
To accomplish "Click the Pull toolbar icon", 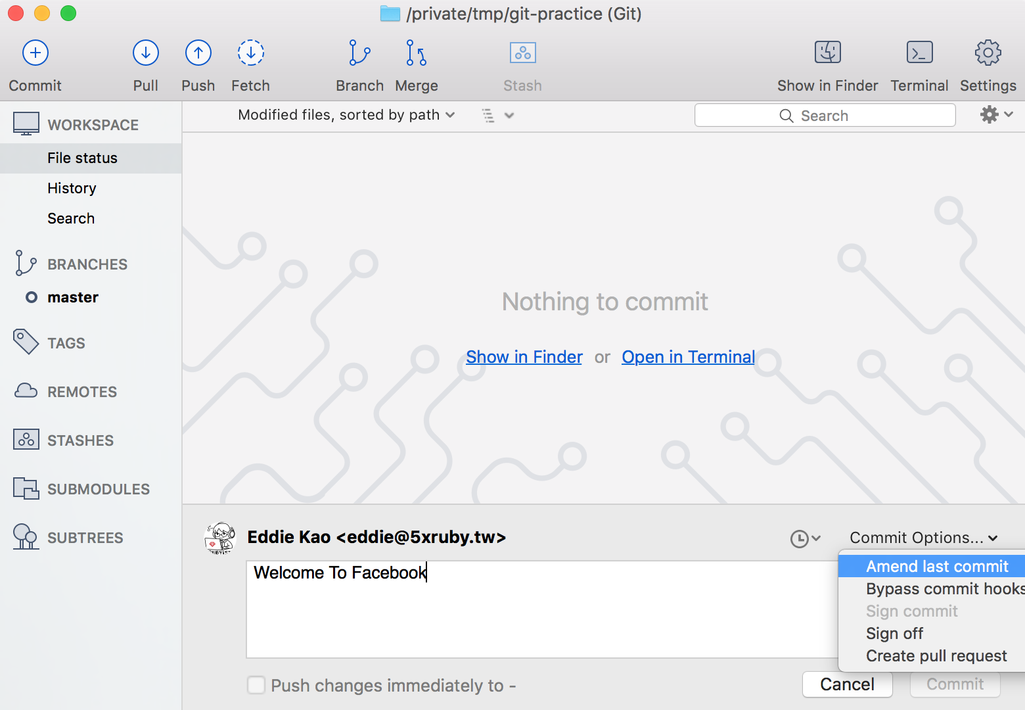I will pyautogui.click(x=145, y=53).
